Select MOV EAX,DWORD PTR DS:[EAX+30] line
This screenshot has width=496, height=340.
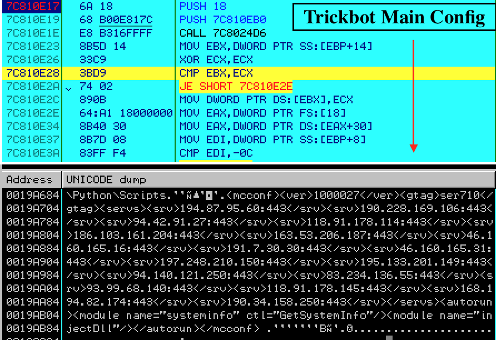pos(276,126)
